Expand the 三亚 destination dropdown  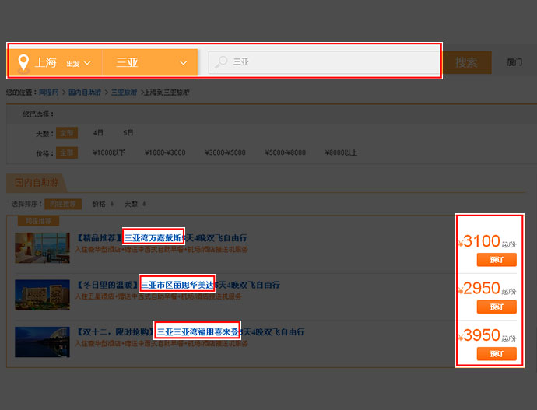pyautogui.click(x=184, y=62)
